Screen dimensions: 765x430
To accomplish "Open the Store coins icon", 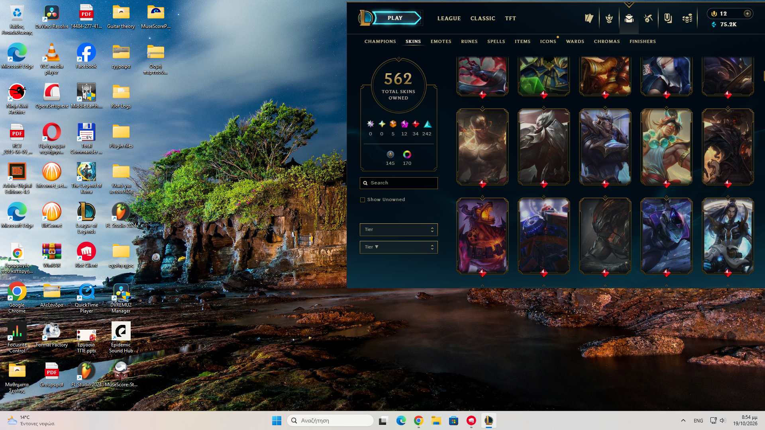I will 687,18.
